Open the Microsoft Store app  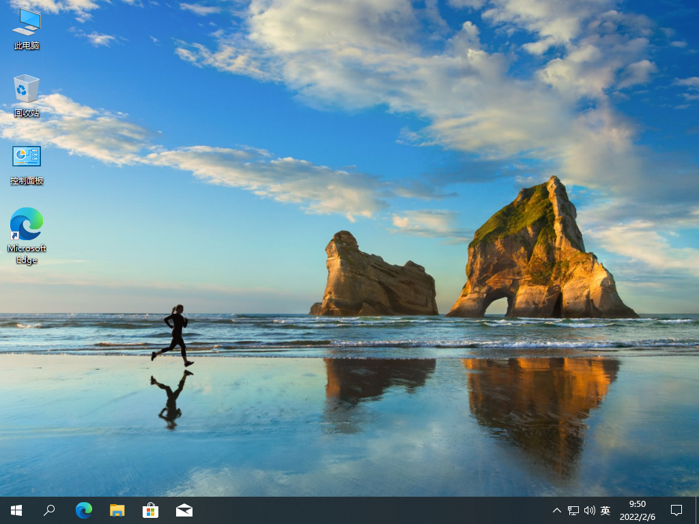pos(150,510)
